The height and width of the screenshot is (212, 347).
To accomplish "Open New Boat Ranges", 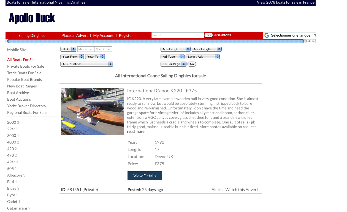I will (x=22, y=86).
